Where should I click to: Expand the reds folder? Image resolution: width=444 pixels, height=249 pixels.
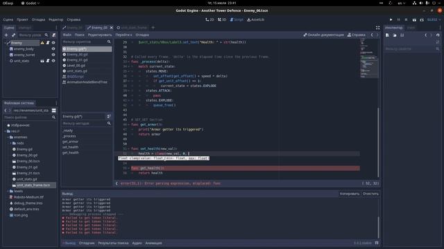11,143
